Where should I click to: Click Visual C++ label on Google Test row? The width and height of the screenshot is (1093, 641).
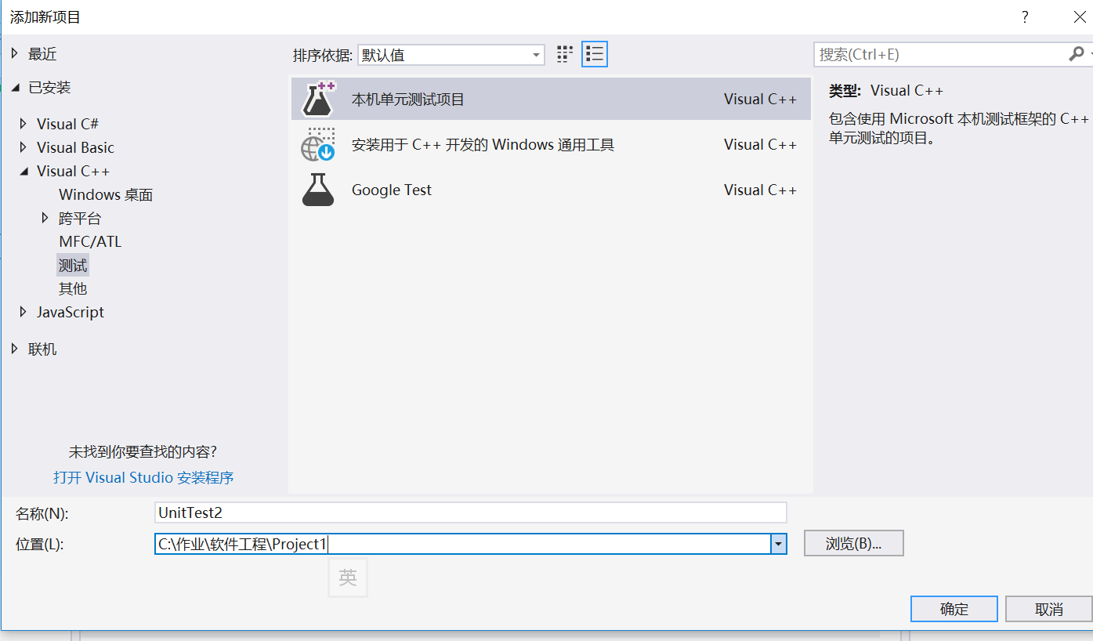coord(760,190)
